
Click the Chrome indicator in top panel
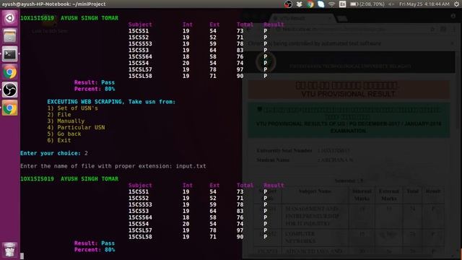point(310,4)
